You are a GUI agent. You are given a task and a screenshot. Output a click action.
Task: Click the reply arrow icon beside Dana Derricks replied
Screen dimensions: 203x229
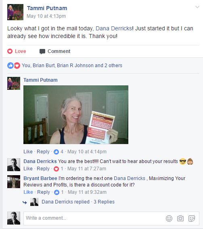tap(25, 202)
